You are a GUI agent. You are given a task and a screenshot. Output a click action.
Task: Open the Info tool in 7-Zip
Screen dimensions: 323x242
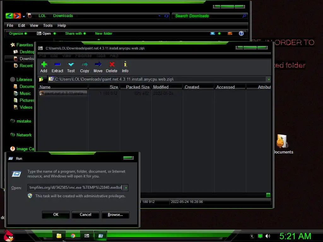coord(125,67)
